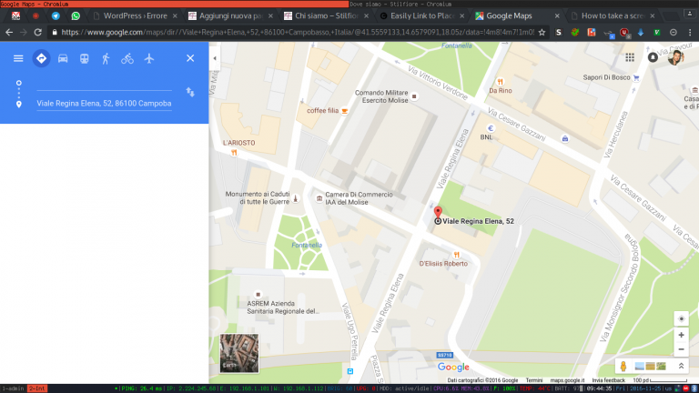Select L'ARIOSTO restaurant marker
Screen dimensions: 699x393
[x=234, y=153]
